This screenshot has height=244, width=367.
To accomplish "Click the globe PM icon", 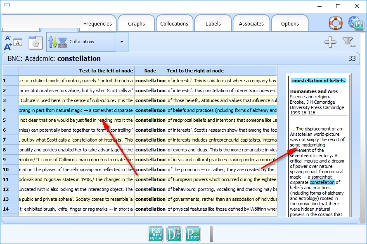I will tap(356, 23).
